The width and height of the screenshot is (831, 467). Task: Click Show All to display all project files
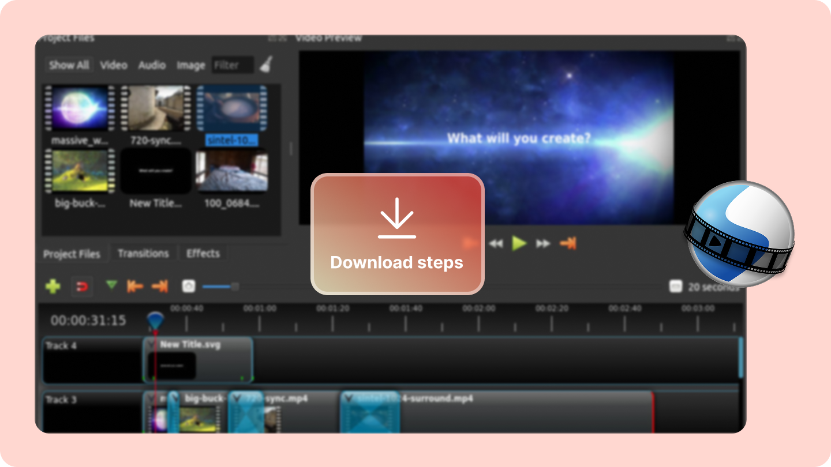69,65
